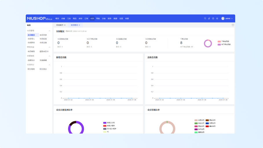Screen dimensions: 263x148
Task: Click the search icon in top bar
Action: coord(205,18)
